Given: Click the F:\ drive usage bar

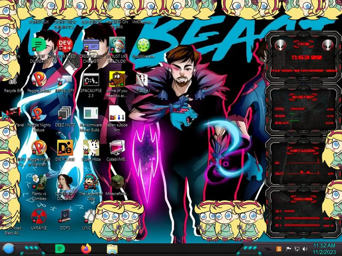Looking at the screenshot, I should [x=302, y=218].
